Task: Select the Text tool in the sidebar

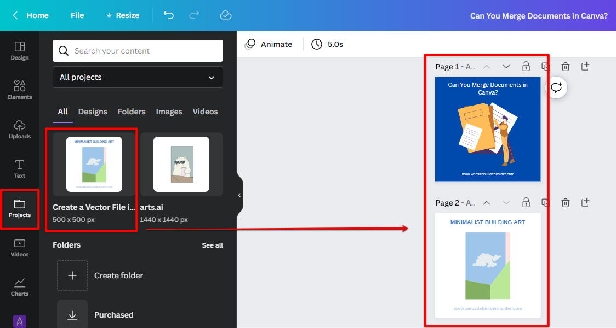Action: point(20,168)
